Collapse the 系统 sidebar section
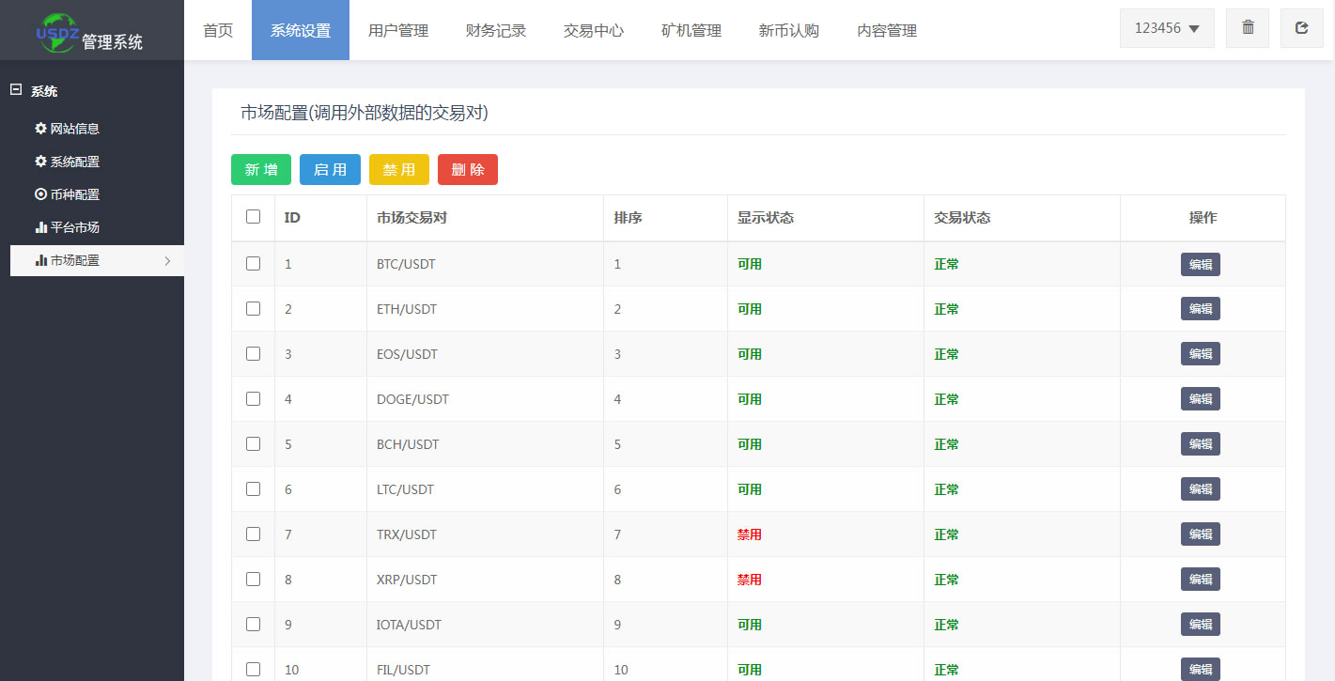Viewport: 1335px width, 681px height. coord(15,90)
